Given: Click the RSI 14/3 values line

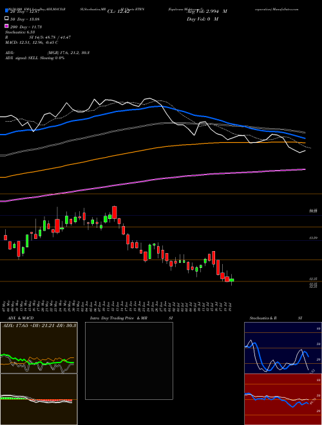Looking at the screenshot, I should click(x=38, y=37).
